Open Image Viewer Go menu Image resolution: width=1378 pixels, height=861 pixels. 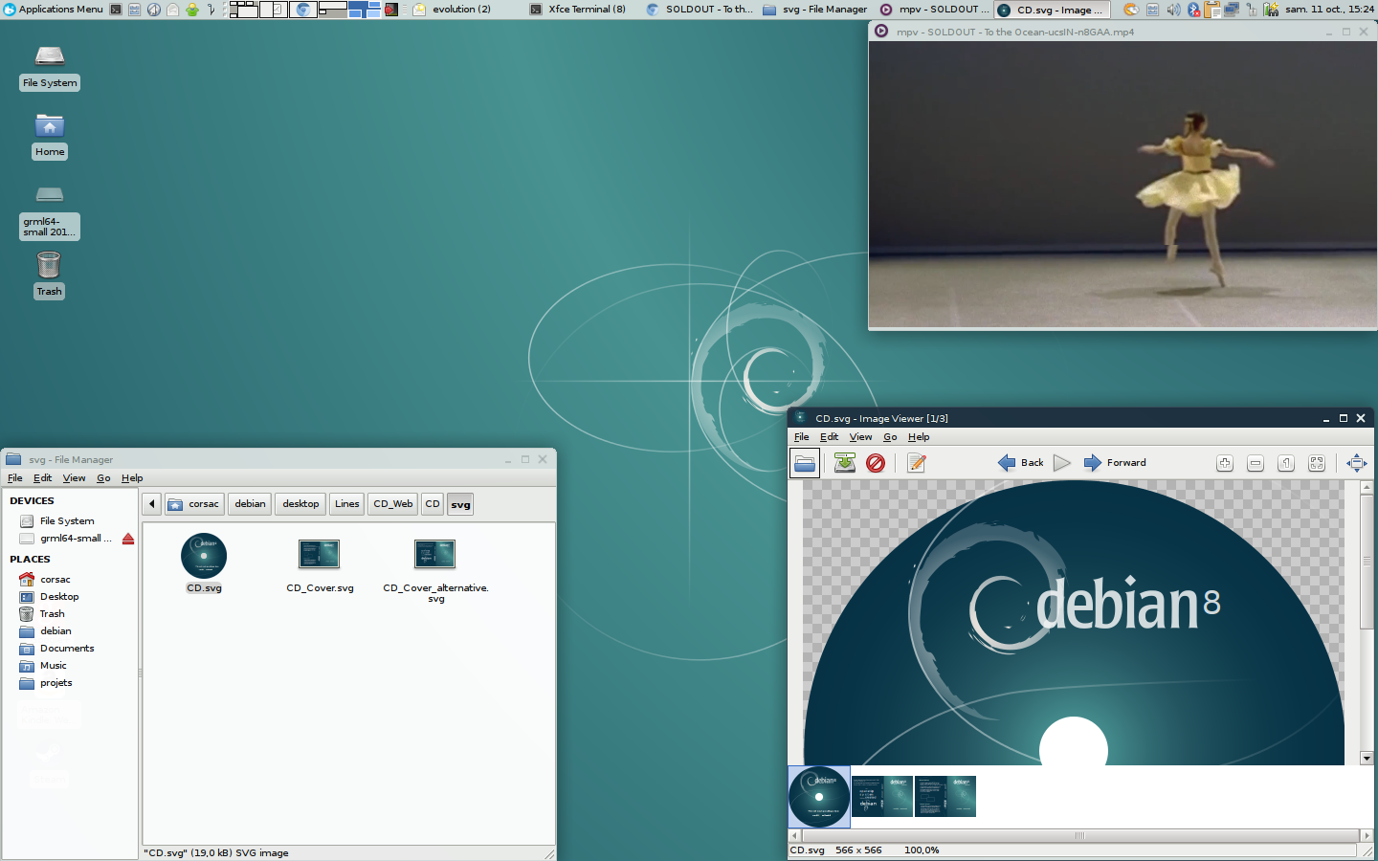click(x=890, y=437)
